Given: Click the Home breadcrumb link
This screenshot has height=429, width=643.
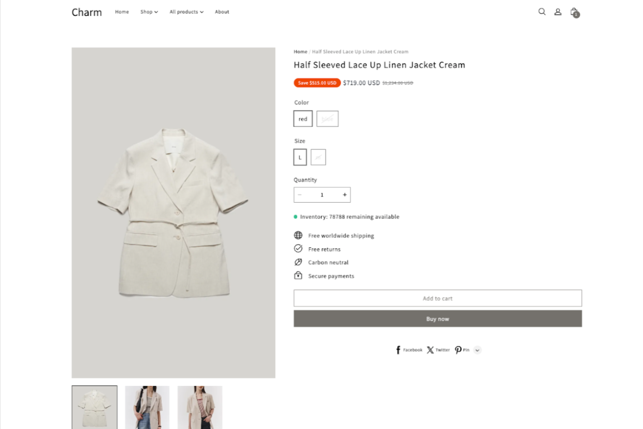Looking at the screenshot, I should point(301,51).
